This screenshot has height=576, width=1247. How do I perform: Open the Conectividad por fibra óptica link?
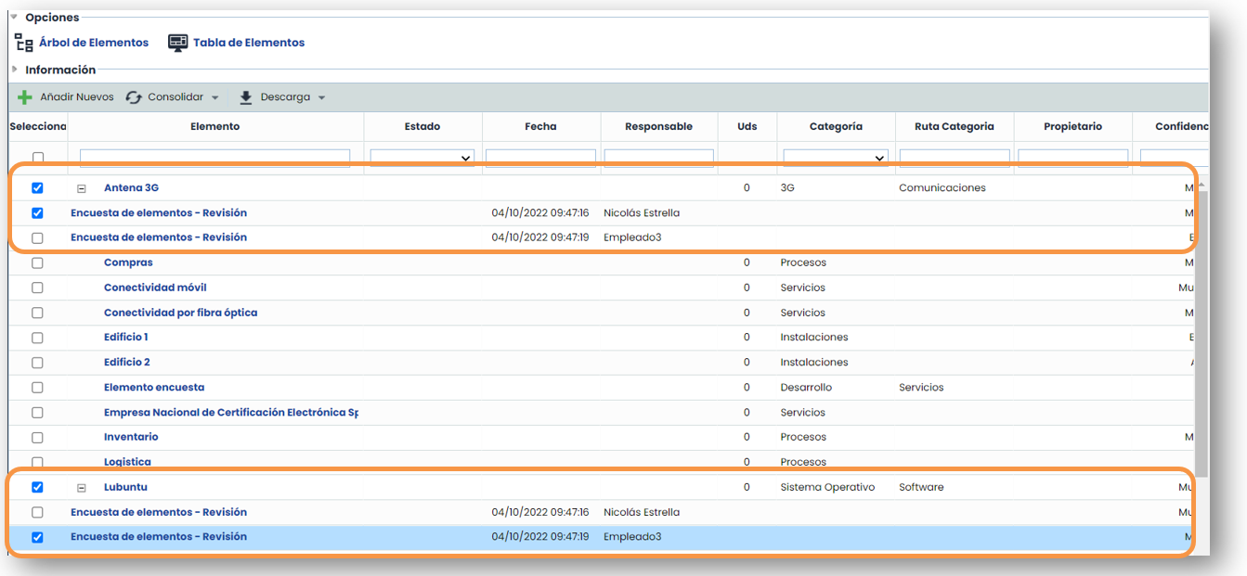point(180,313)
